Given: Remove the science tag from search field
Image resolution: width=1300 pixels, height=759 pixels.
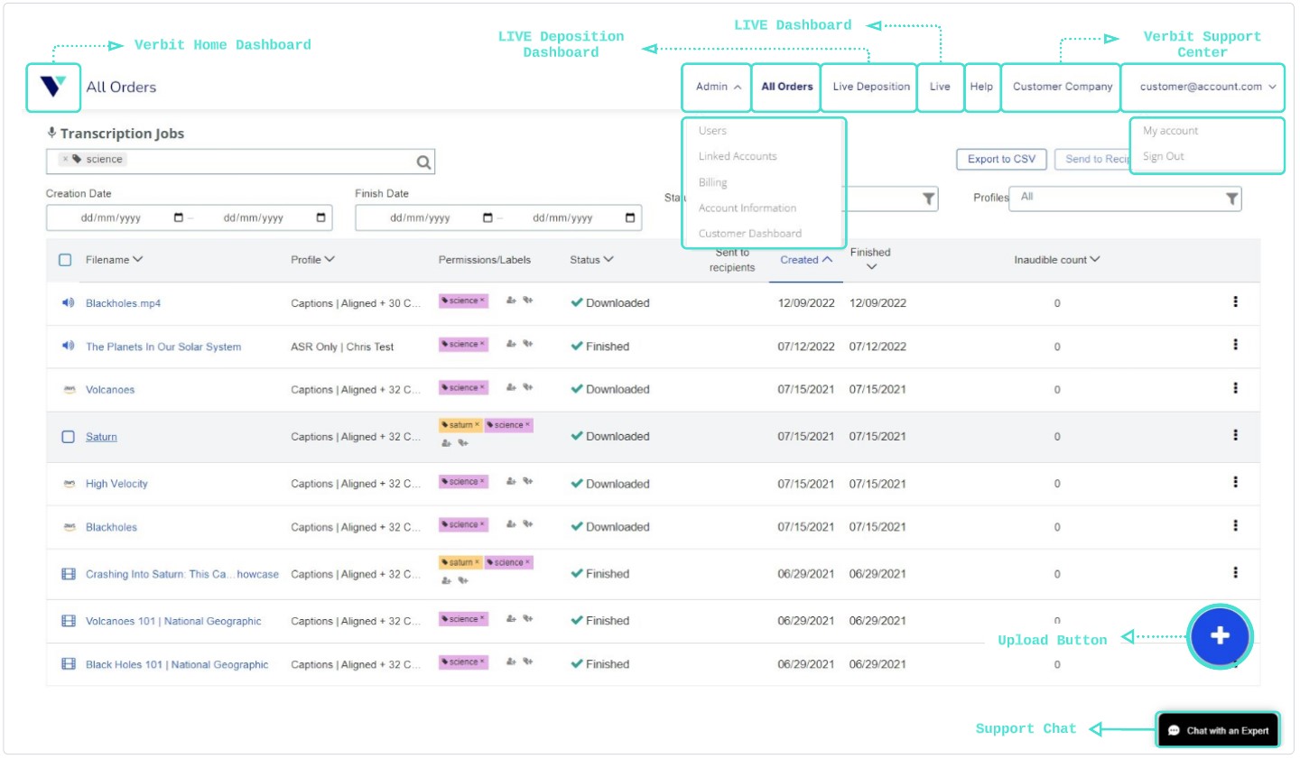Looking at the screenshot, I should pos(65,160).
